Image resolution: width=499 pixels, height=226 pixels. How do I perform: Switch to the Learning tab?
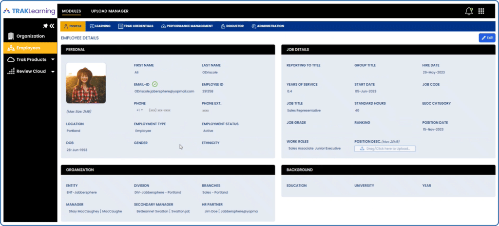100,26
